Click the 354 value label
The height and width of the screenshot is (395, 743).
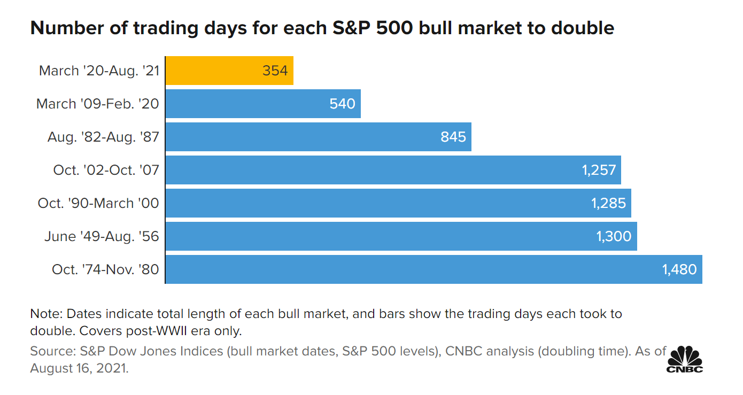[275, 71]
